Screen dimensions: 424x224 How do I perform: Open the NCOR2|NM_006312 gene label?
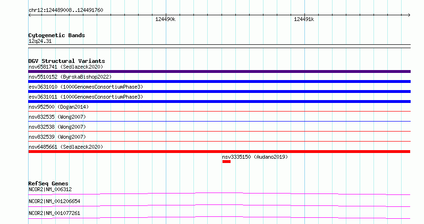pyautogui.click(x=50, y=189)
